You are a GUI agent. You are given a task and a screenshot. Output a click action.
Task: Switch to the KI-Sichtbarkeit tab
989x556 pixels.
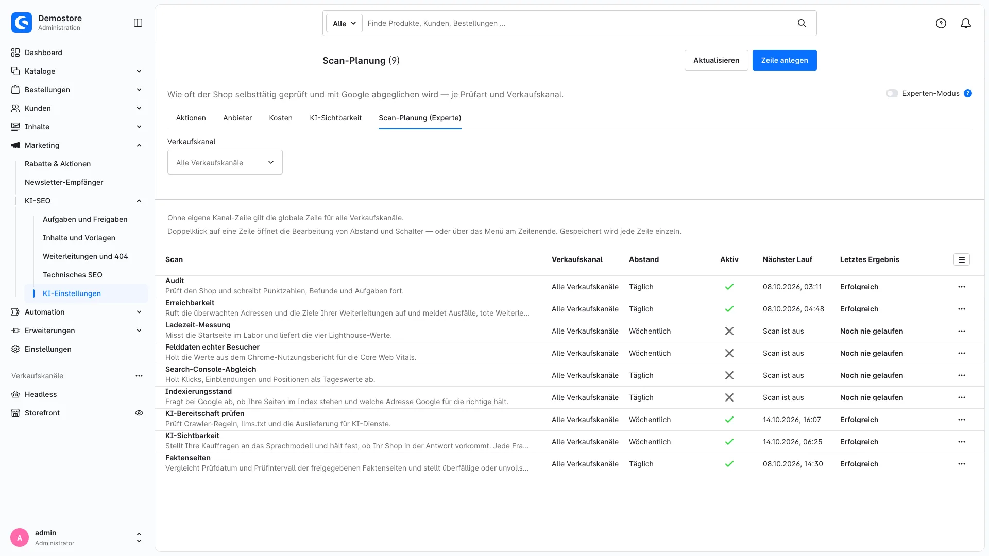(x=336, y=118)
